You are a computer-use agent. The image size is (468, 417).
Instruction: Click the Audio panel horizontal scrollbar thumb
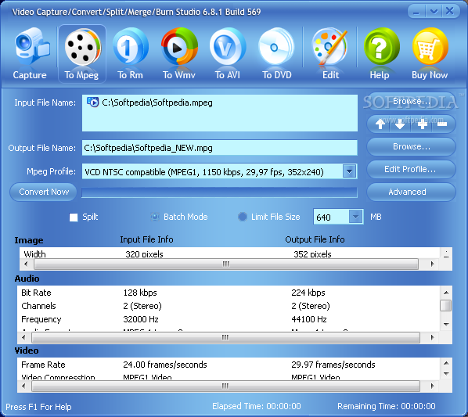coord(225,338)
